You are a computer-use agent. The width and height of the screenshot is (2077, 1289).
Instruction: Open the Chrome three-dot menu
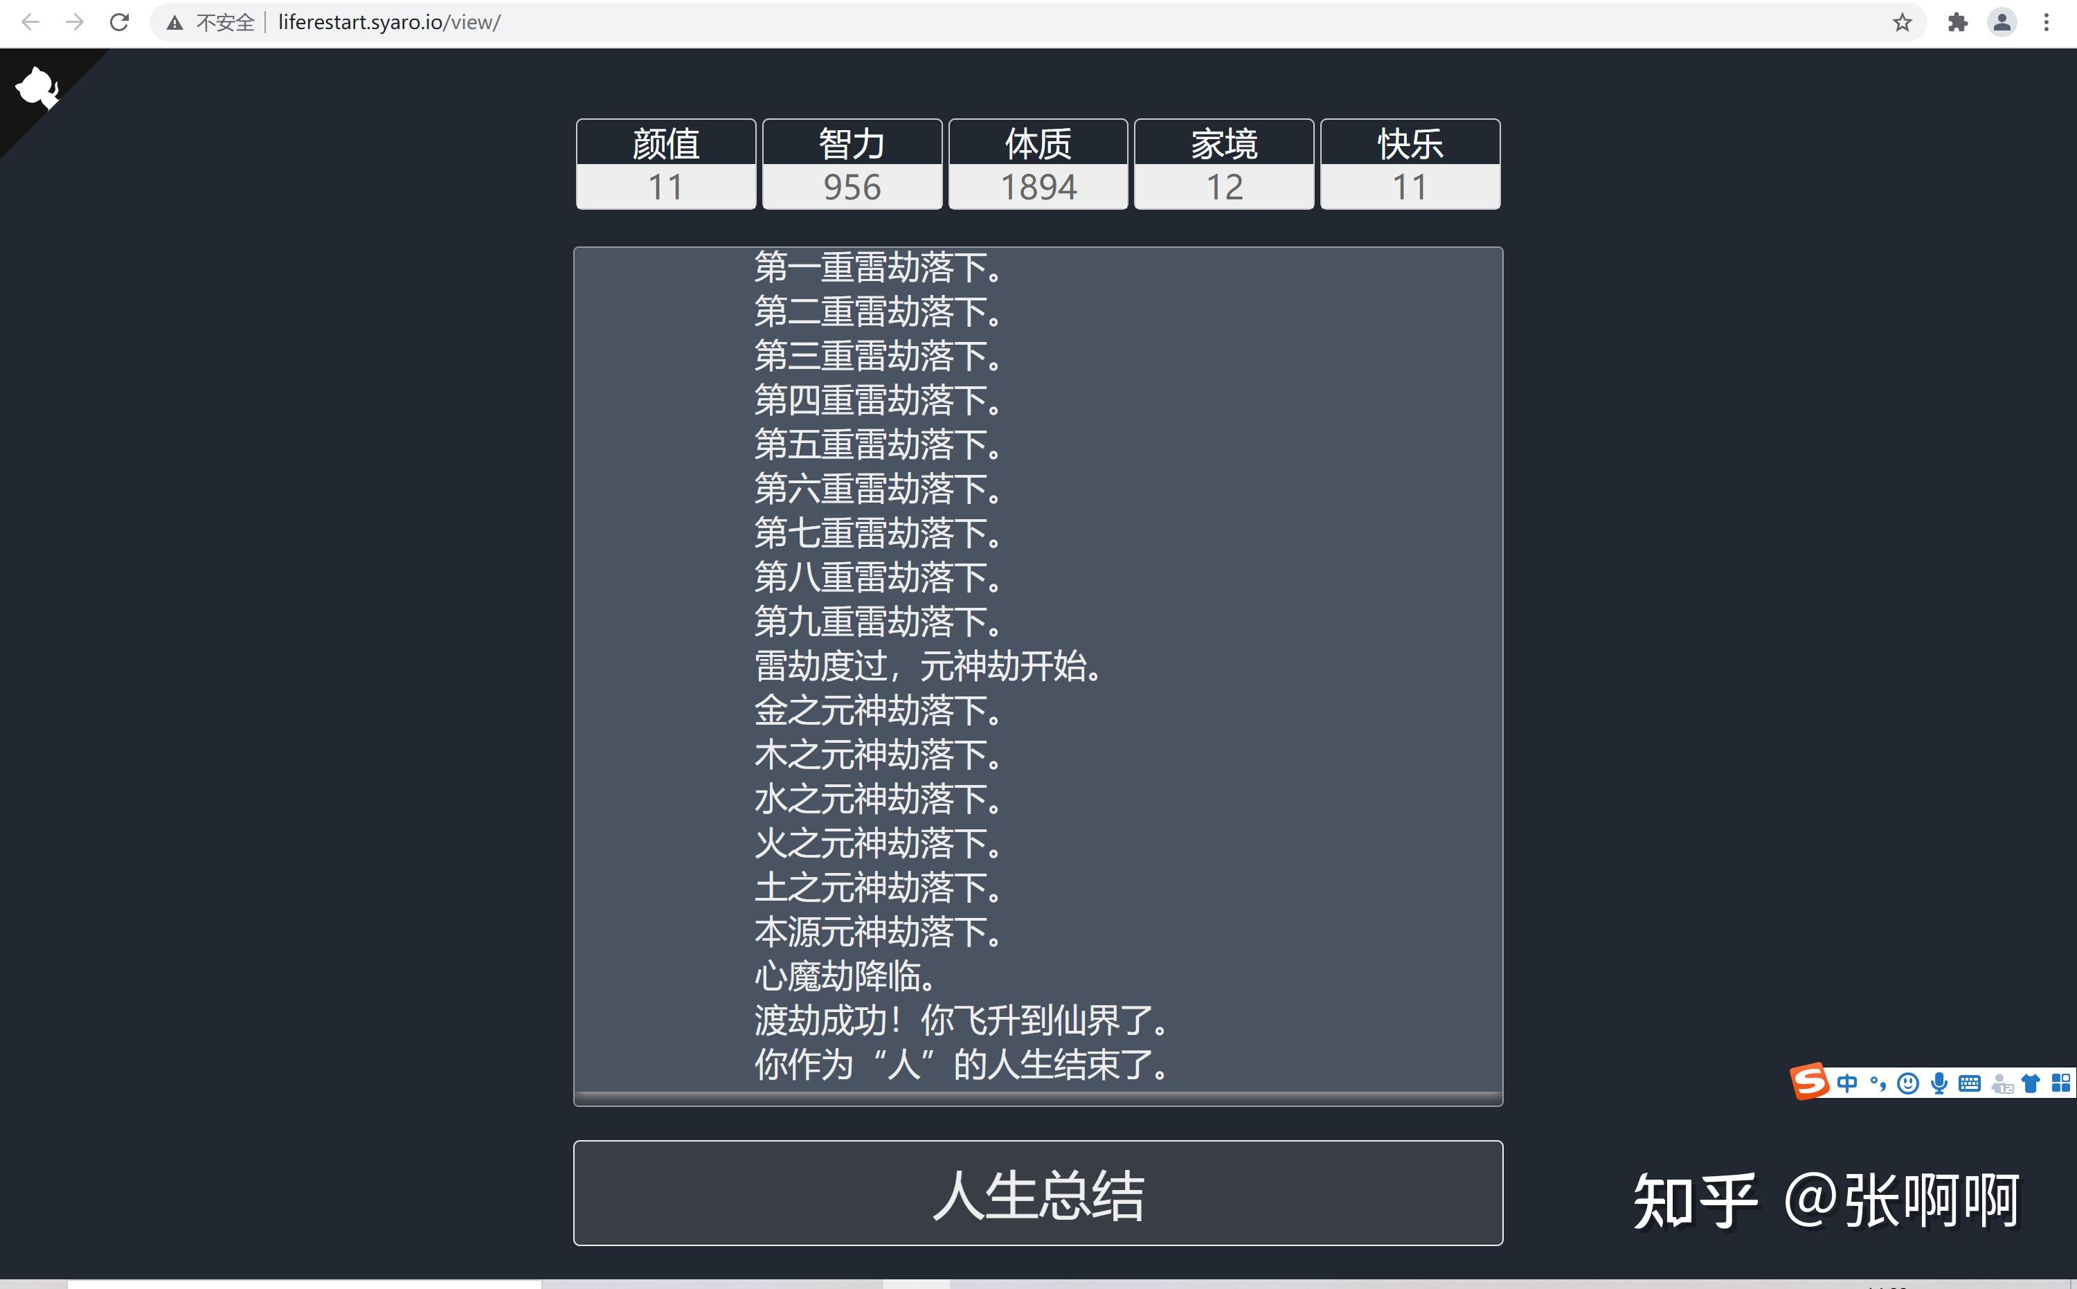click(2049, 22)
